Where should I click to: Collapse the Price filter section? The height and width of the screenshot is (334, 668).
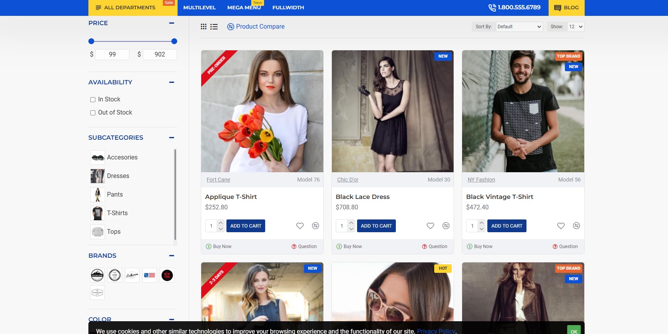click(x=172, y=23)
